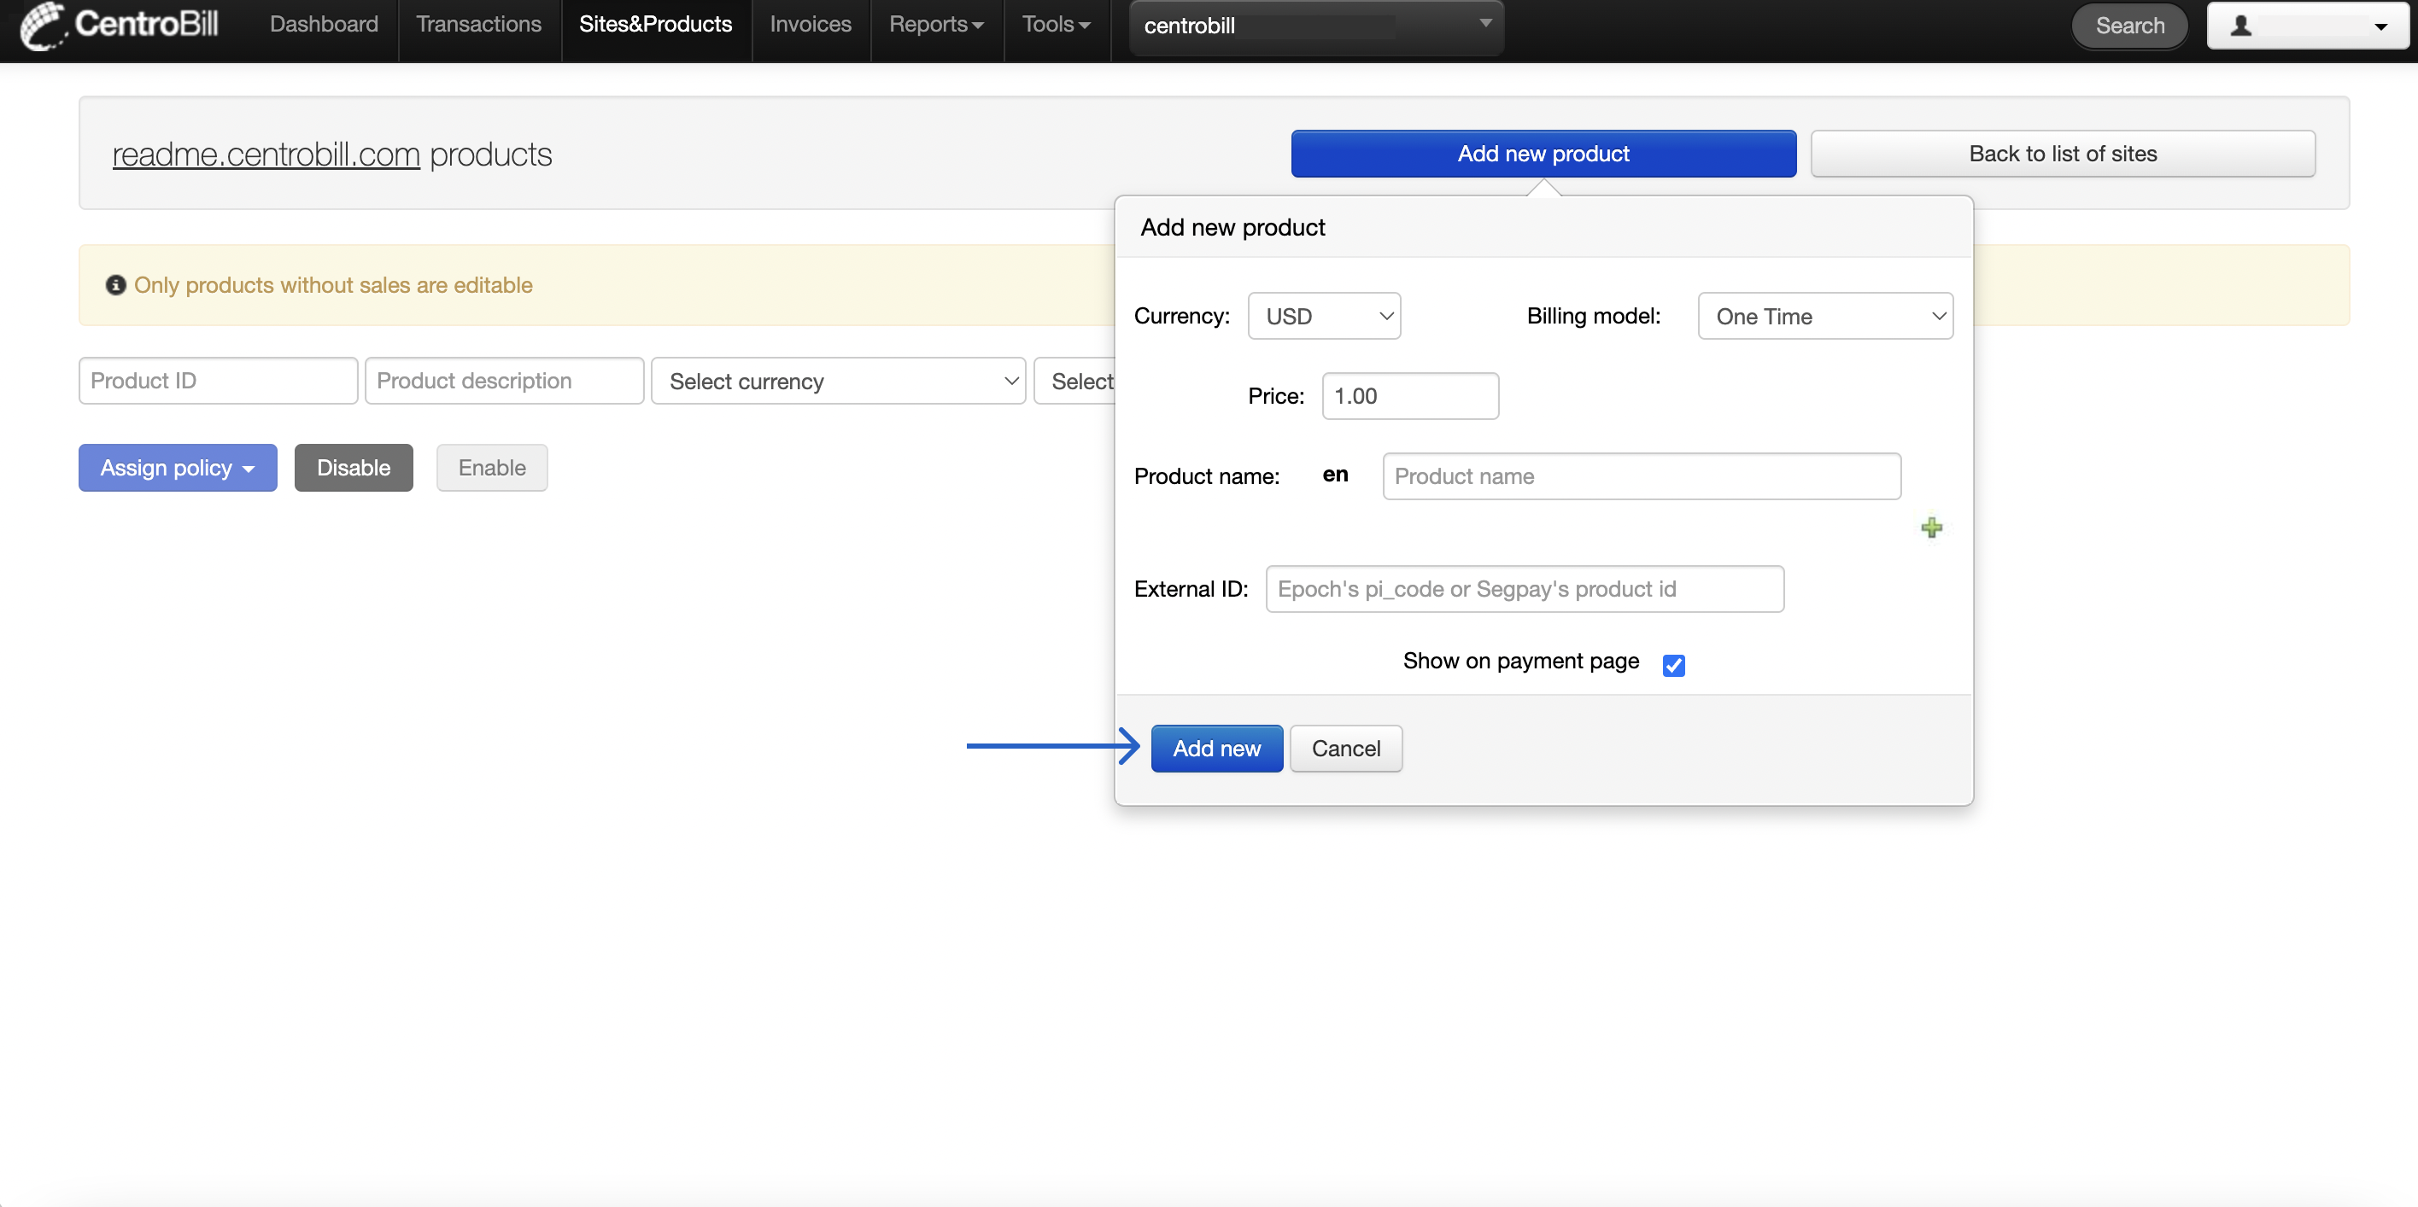
Task: Click the Product description filter field
Action: coord(504,381)
